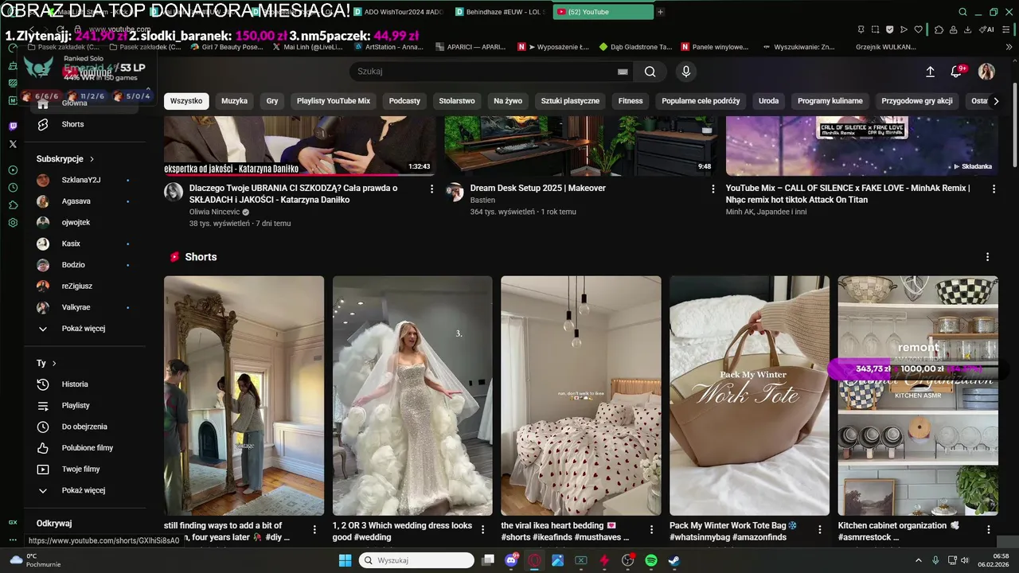Open Polubione filmy in the sidebar
Screen dimensions: 1019x573
click(88, 448)
